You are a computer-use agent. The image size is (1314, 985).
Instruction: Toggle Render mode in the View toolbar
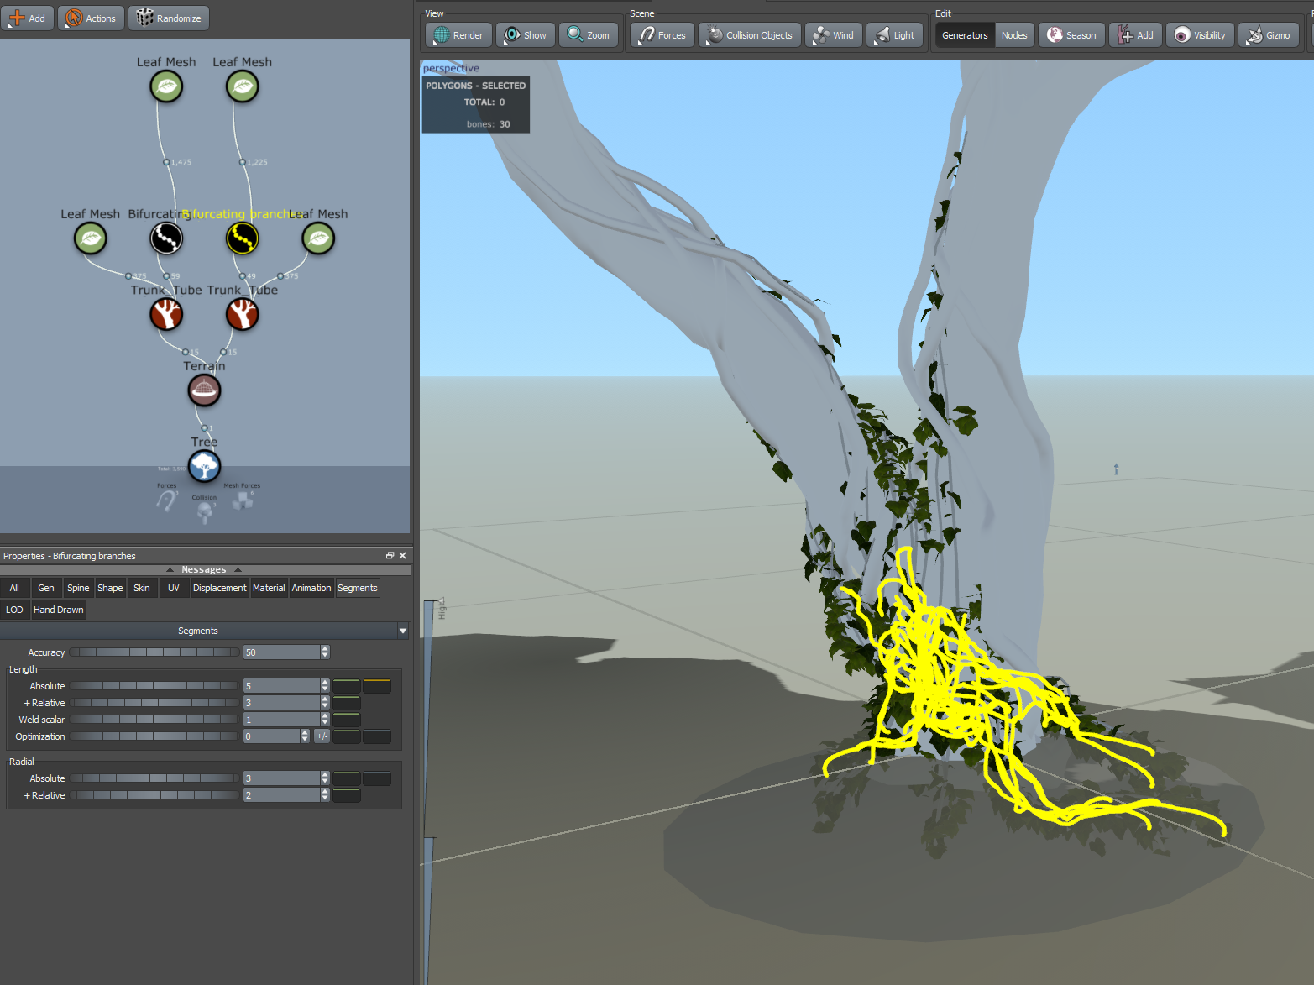[x=457, y=34]
